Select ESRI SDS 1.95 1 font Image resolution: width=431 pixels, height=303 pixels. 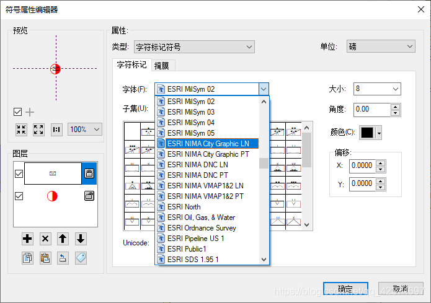(207, 260)
